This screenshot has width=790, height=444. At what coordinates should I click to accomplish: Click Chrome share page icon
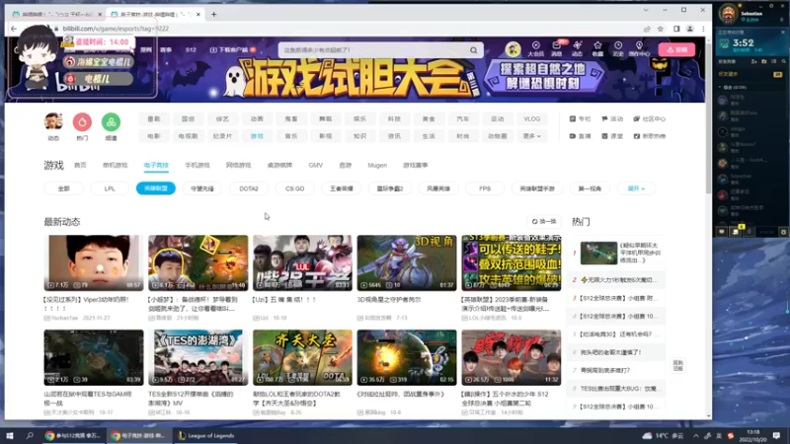coord(647,29)
